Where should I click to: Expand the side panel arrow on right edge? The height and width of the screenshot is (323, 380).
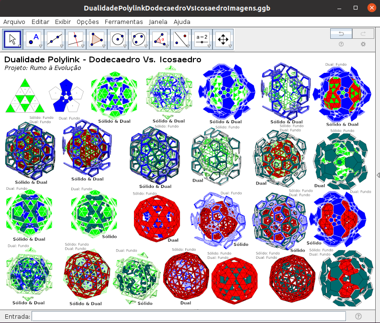click(378, 175)
